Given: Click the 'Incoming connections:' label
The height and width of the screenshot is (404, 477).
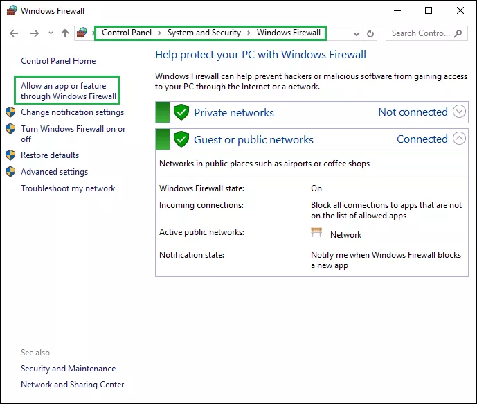Looking at the screenshot, I should click(201, 205).
